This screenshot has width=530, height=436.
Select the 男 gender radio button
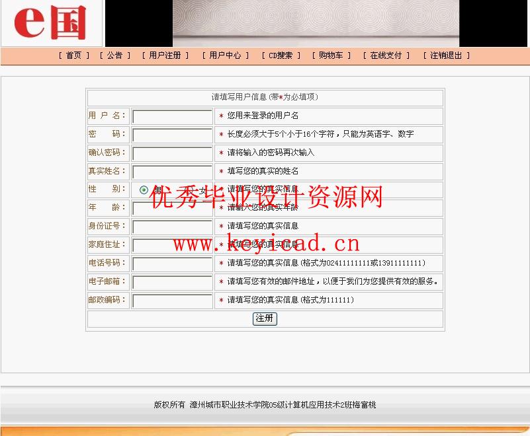(144, 190)
